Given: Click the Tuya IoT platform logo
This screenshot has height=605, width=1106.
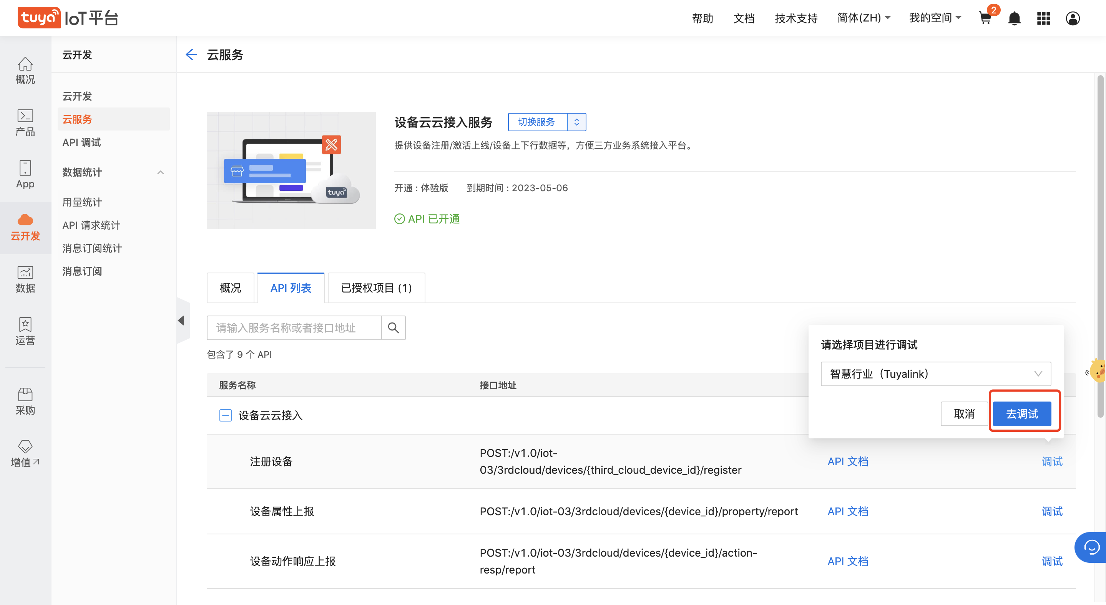Looking at the screenshot, I should pyautogui.click(x=67, y=18).
